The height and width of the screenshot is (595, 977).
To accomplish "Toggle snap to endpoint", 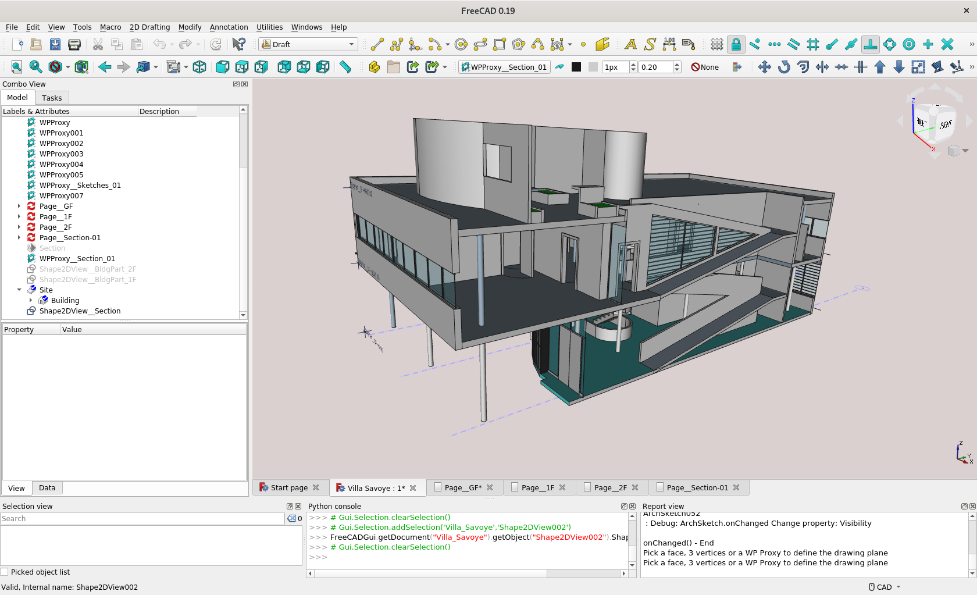I will 832,44.
